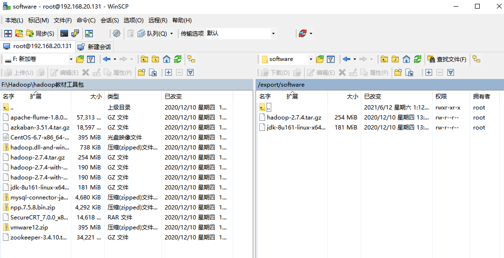Image resolution: width=504 pixels, height=258 pixels.
Task: Click the plus select files icon, remote panel
Action: [428, 73]
